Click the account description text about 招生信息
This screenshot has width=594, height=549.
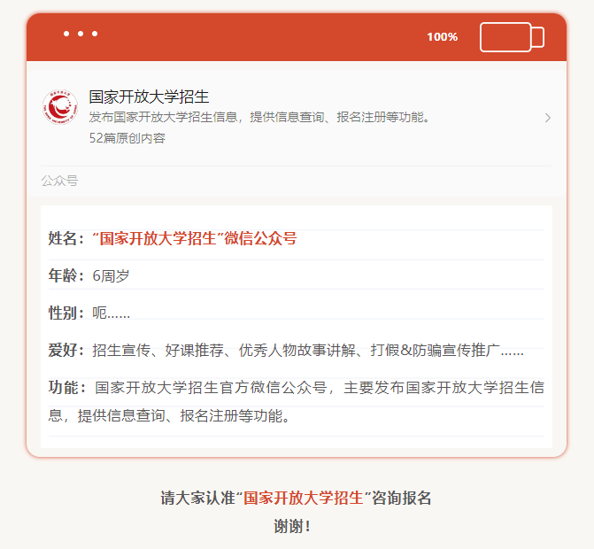tap(259, 117)
